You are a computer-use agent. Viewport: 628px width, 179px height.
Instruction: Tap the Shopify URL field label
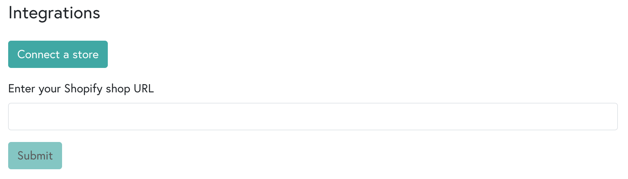coord(81,89)
